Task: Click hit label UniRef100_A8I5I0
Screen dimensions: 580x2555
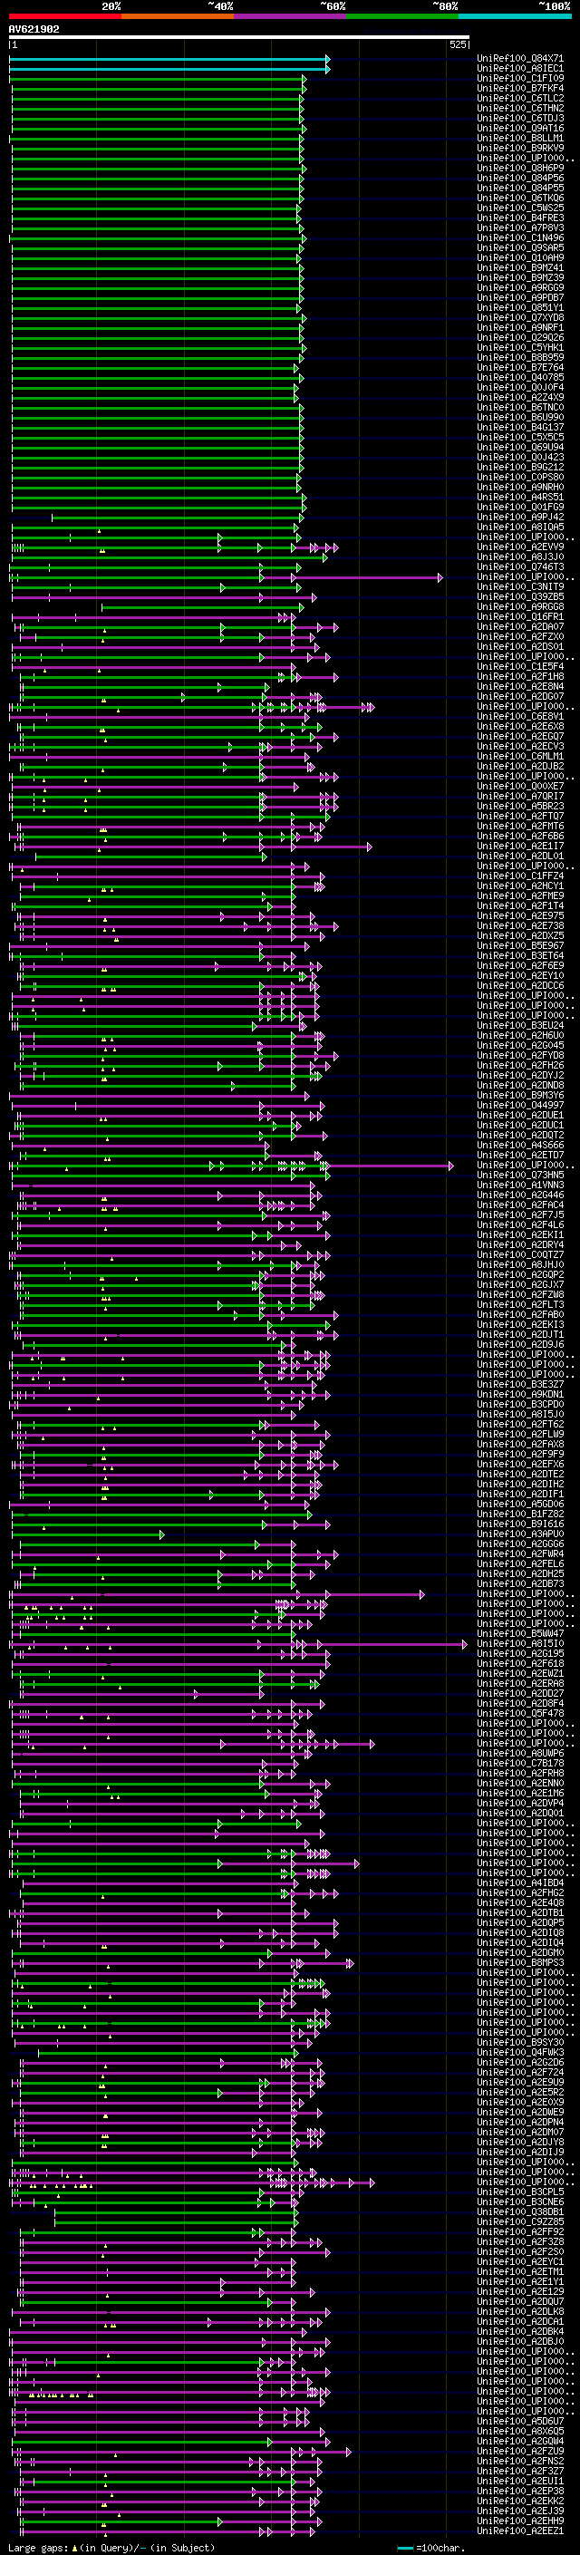Action: (520, 1643)
